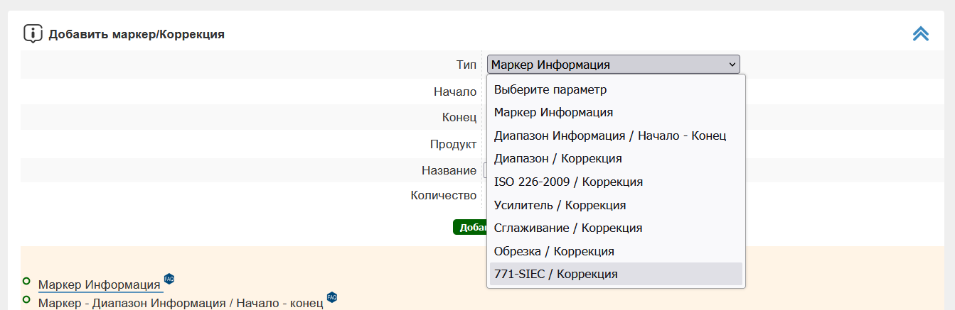Click green bullet before Маркер Информация link
Viewport: 955px width, 310px height.
(x=26, y=281)
